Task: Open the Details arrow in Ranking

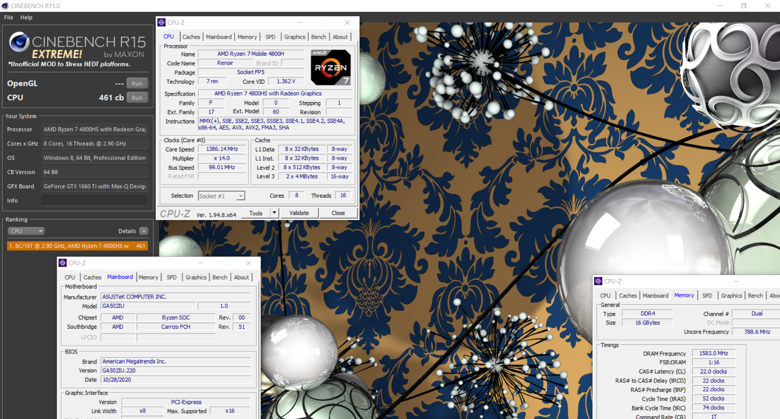Action: coord(144,231)
